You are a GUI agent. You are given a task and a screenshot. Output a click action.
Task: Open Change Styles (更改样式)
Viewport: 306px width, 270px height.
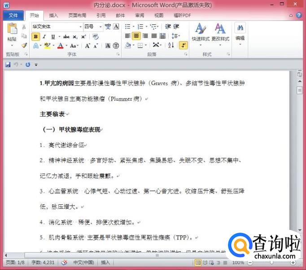[220, 32]
